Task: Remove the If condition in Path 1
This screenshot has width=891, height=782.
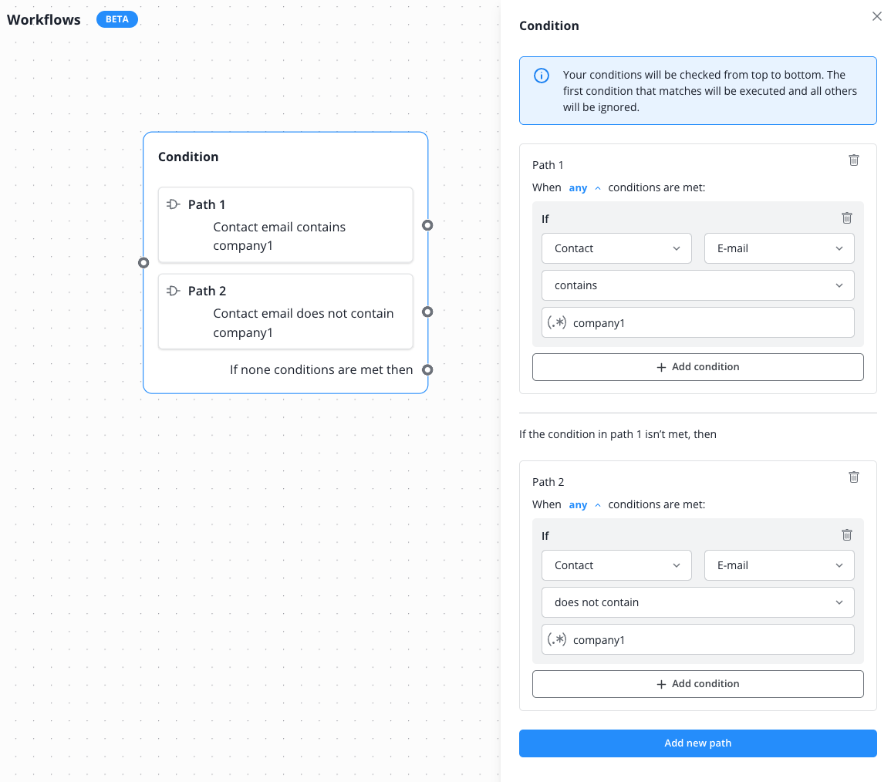Action: (x=846, y=218)
